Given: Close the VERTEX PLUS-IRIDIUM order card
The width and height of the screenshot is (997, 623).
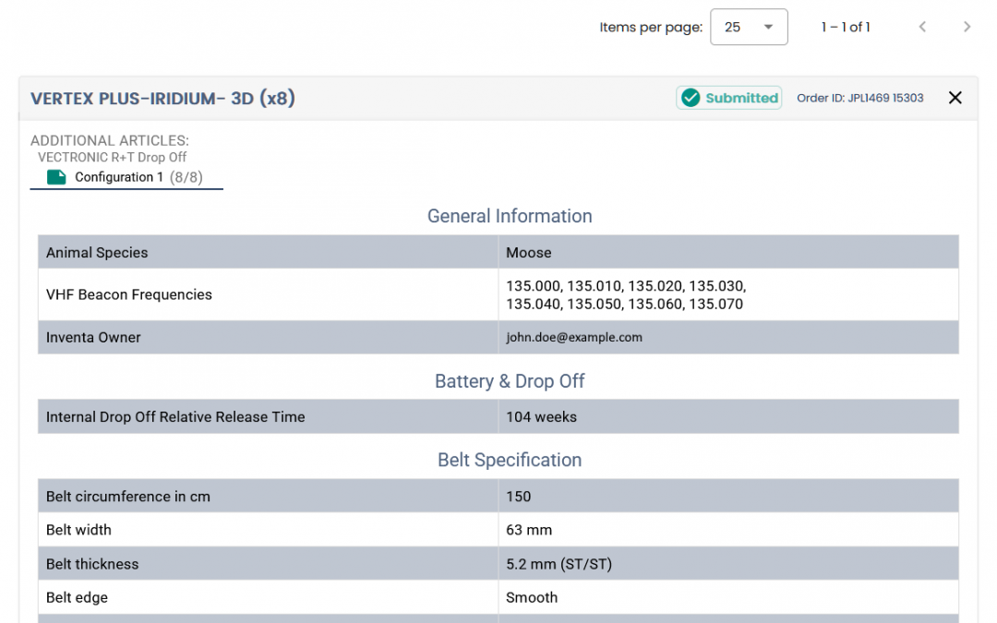Looking at the screenshot, I should pos(955,98).
